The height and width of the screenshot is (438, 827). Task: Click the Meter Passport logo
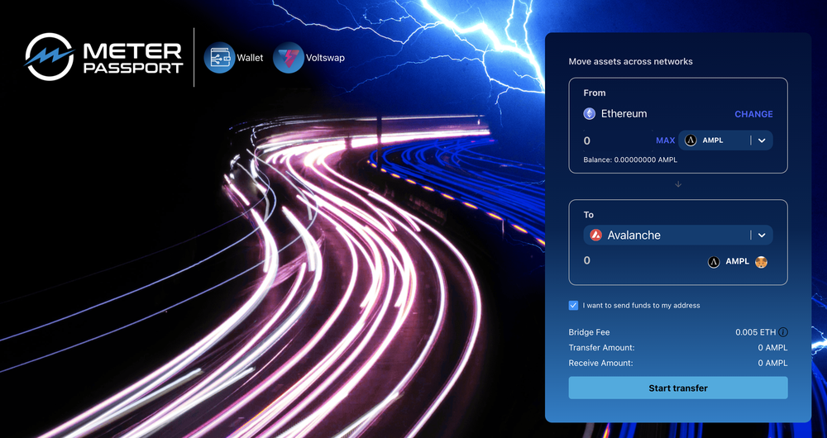click(104, 57)
